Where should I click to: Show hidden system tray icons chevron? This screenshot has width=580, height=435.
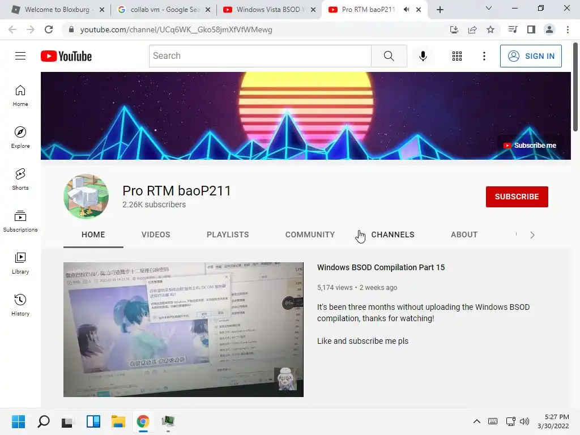pos(477,421)
